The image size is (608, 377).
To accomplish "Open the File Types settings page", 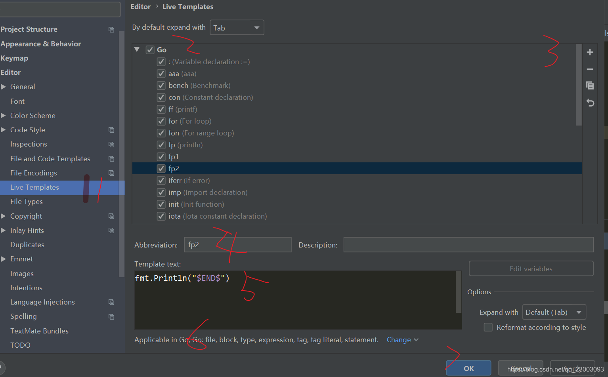I will pyautogui.click(x=27, y=202).
